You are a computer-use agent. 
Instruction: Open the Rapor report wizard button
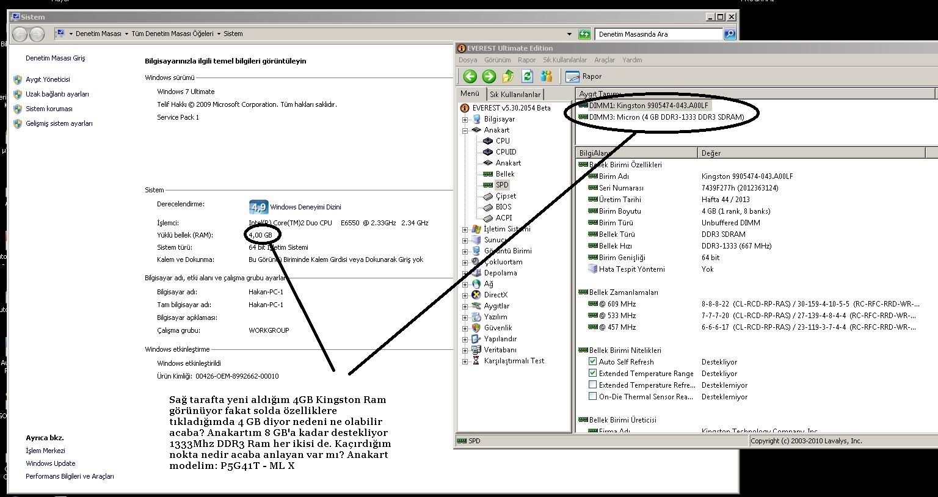click(584, 76)
